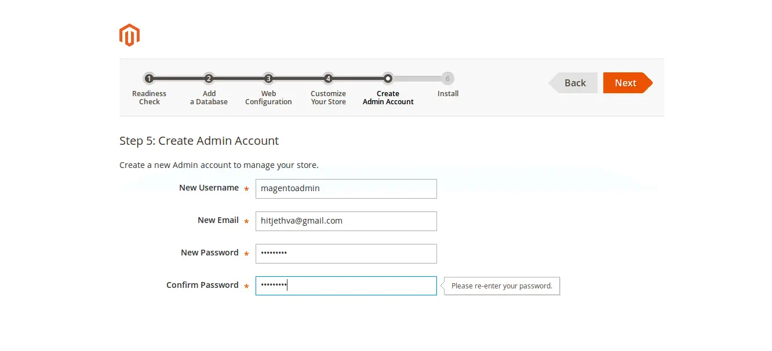Focus the New Password field
Screen dimensions: 772x351
[346, 254]
